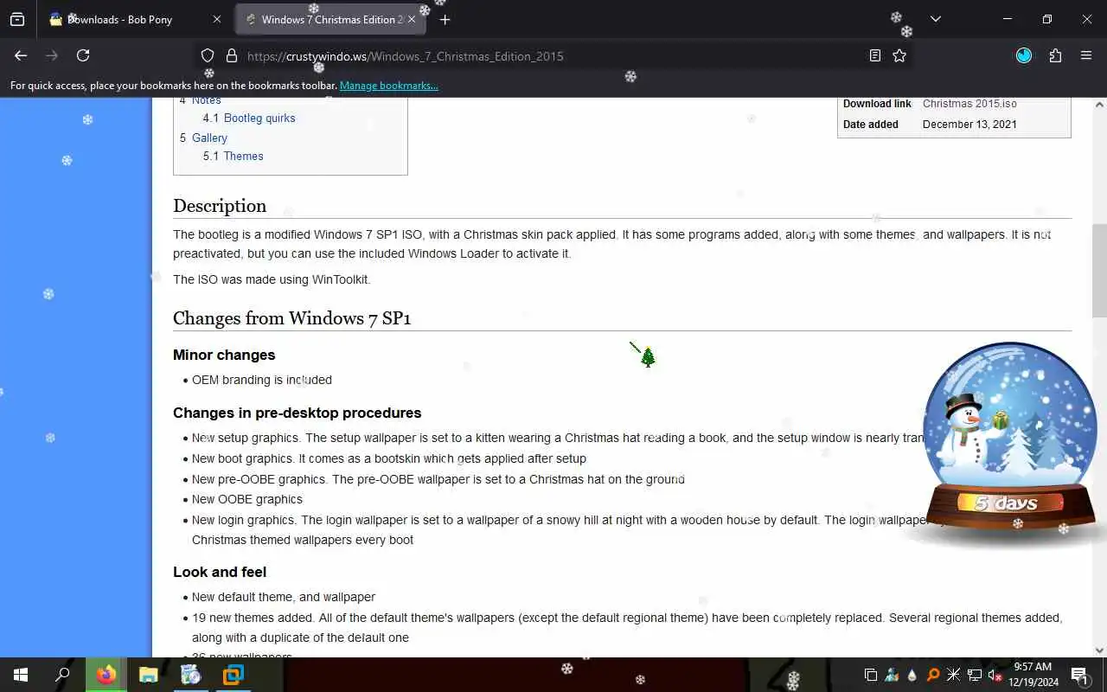Reload the page with the refresh icon

83,55
